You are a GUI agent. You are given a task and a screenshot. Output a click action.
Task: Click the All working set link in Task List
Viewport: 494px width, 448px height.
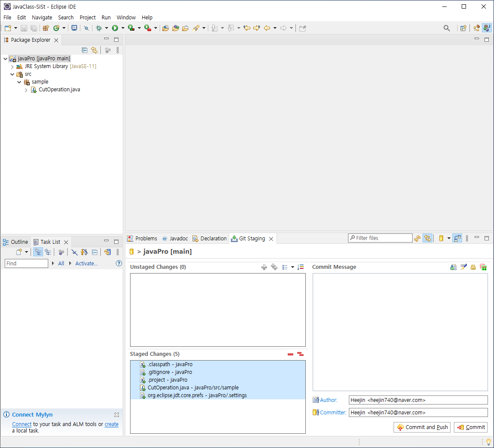(61, 263)
